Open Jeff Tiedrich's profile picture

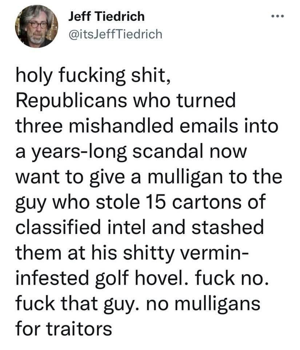[36, 26]
